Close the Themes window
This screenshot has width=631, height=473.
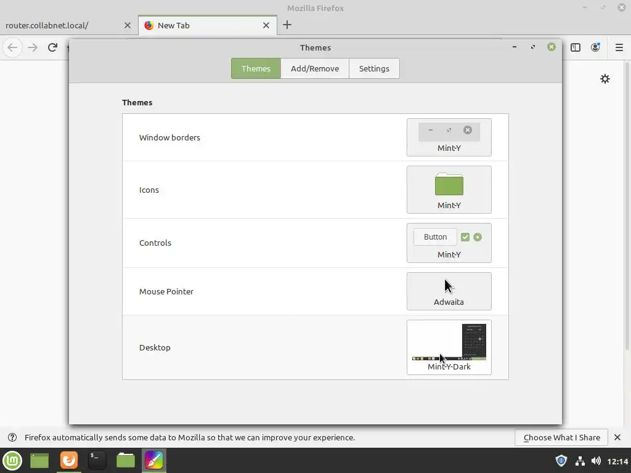pyautogui.click(x=552, y=47)
